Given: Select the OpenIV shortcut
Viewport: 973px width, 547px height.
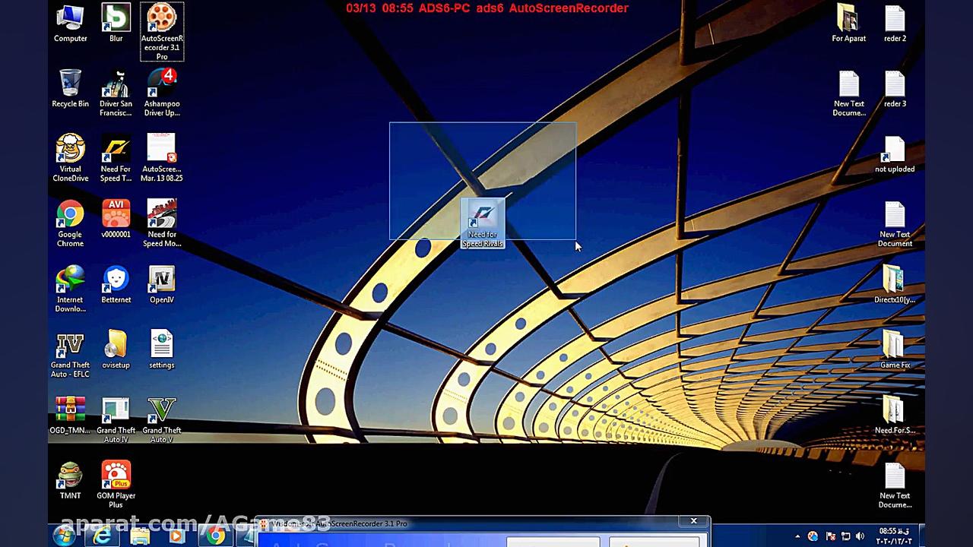Looking at the screenshot, I should tap(162, 284).
